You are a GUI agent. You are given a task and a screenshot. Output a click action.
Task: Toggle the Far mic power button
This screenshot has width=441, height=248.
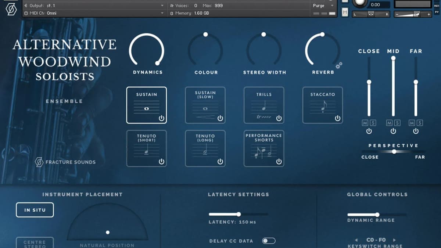pyautogui.click(x=416, y=131)
